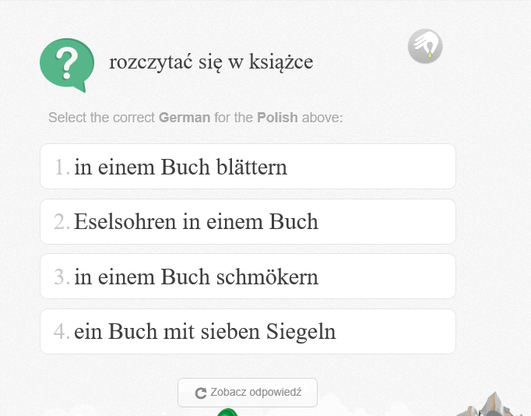Click the prompt 'rozczytać się w książce'

pos(211,62)
